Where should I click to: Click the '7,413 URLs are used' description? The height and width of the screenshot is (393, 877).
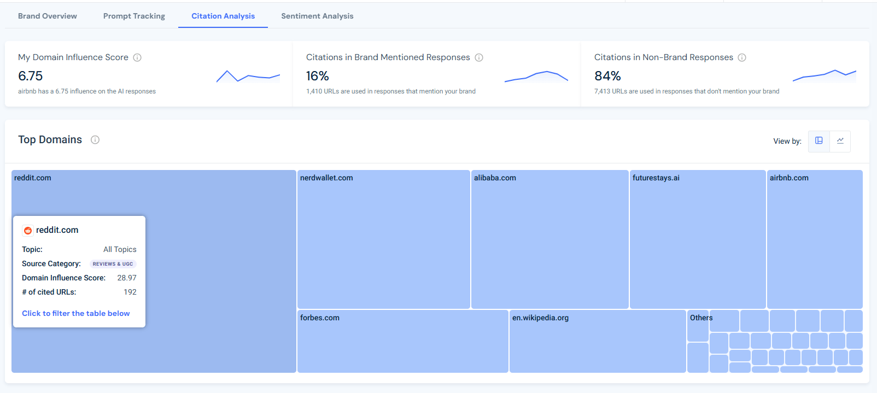point(687,91)
